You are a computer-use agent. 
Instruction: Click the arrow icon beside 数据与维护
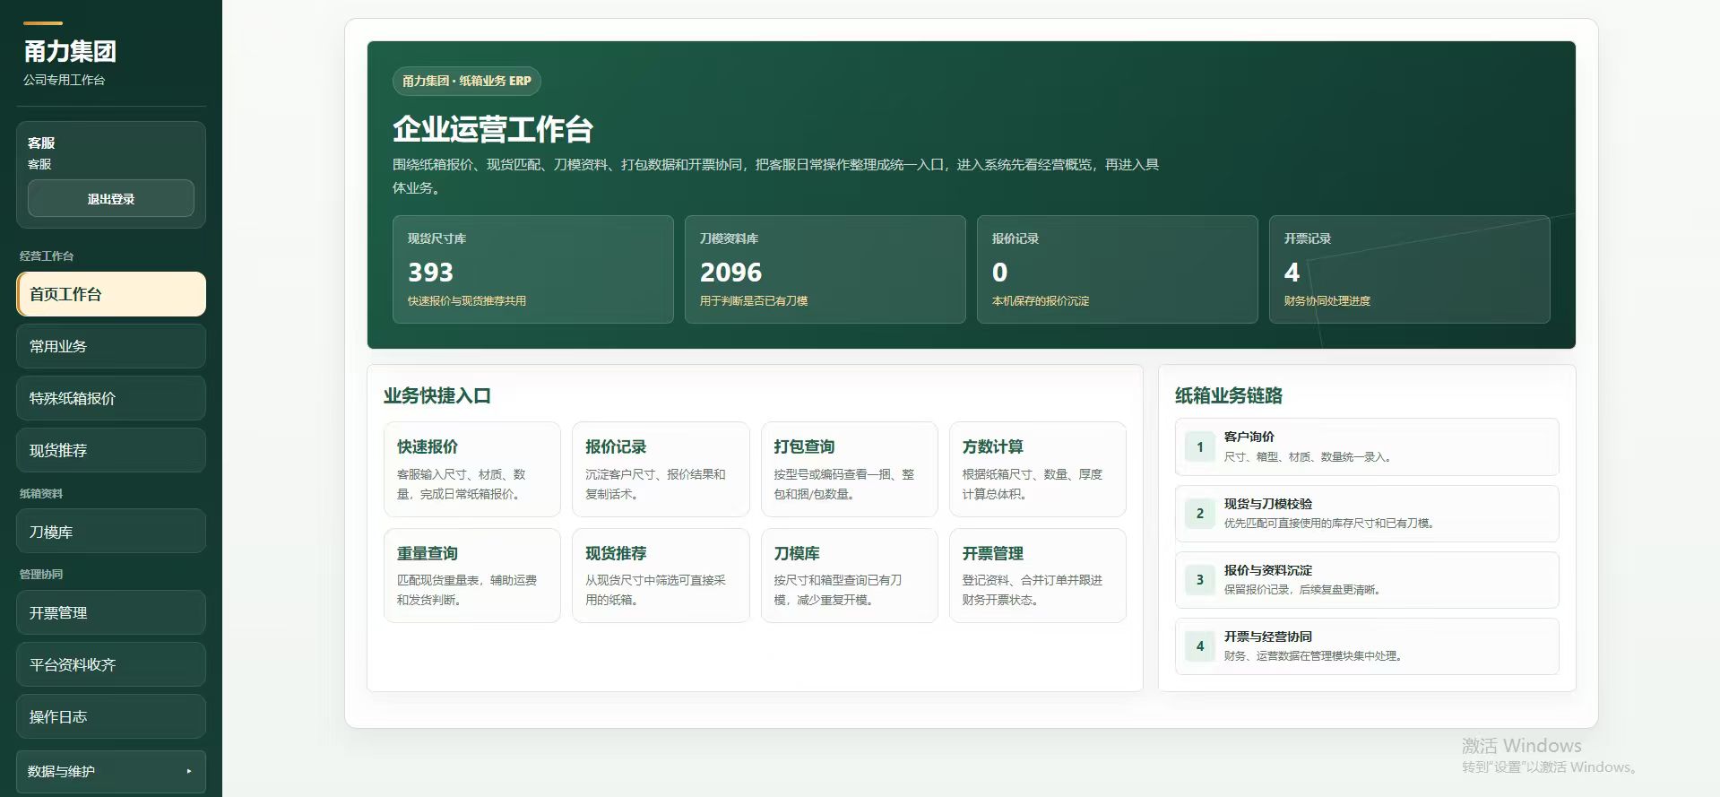[189, 771]
